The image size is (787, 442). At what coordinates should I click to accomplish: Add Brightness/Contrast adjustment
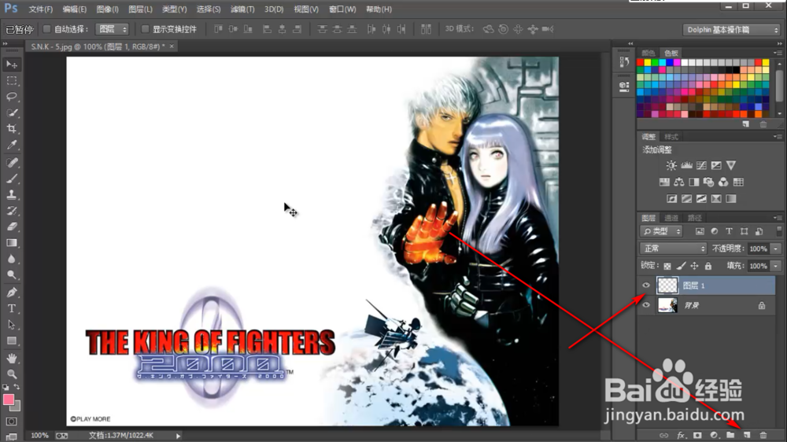click(671, 165)
